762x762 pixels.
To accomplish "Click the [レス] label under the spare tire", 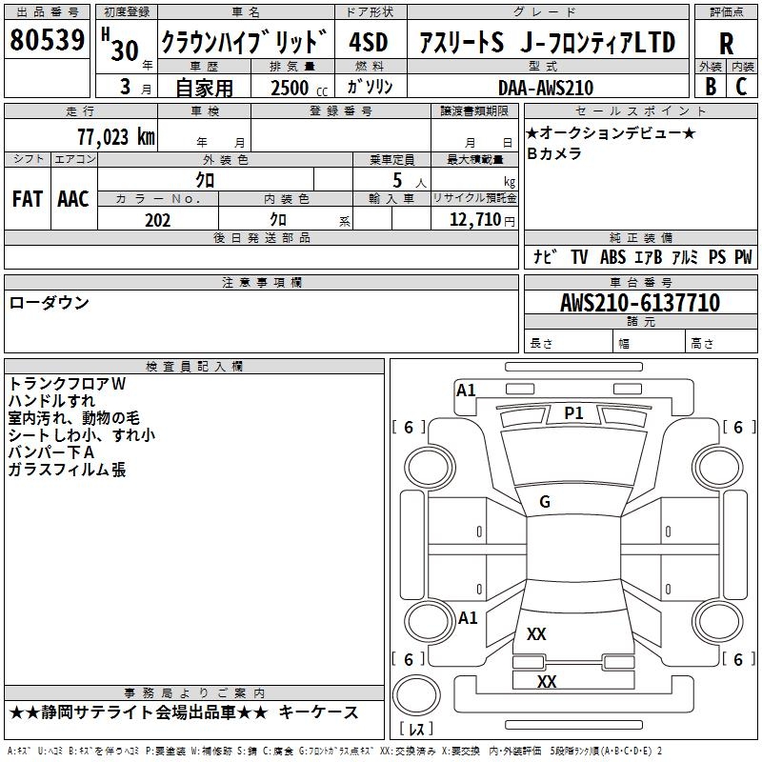I will tap(416, 730).
